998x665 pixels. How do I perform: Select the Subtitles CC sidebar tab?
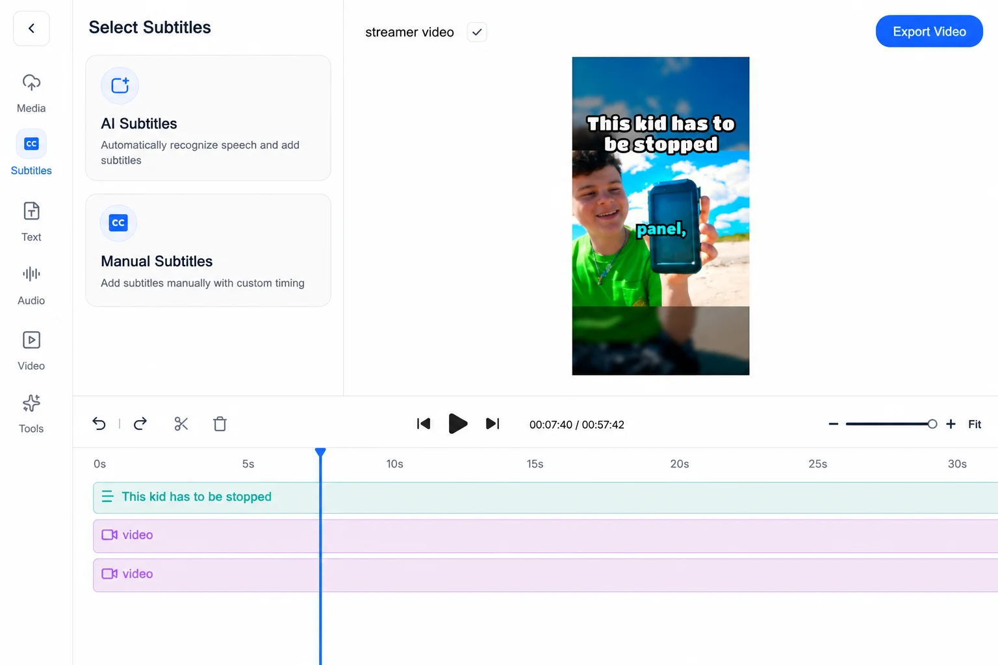[31, 153]
